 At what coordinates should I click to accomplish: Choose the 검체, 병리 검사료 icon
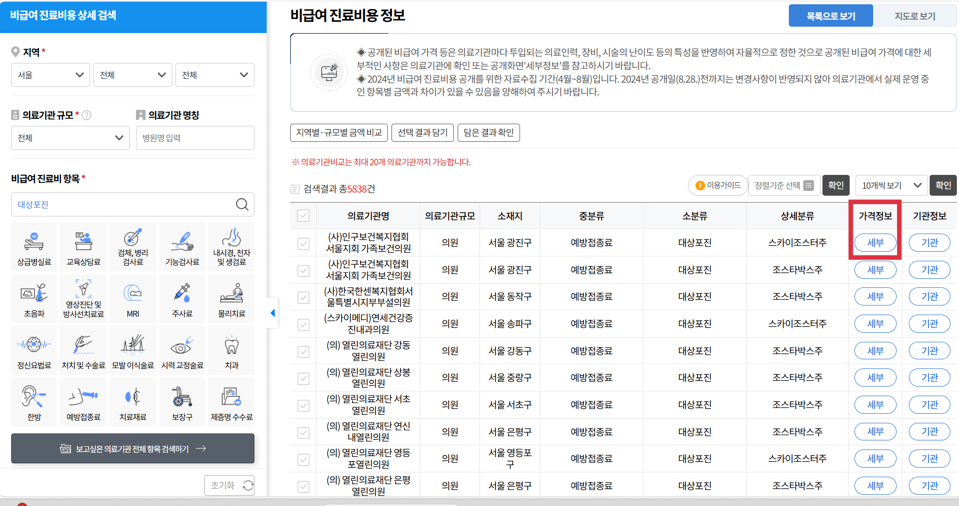coord(133,247)
